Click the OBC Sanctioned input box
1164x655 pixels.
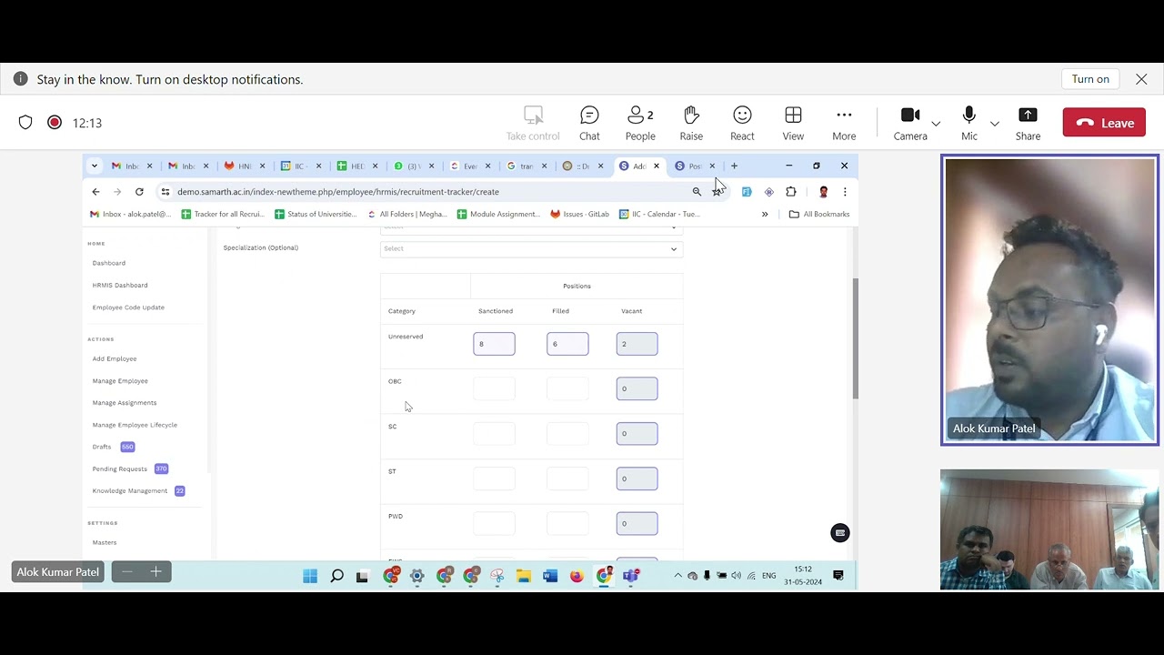tap(494, 388)
